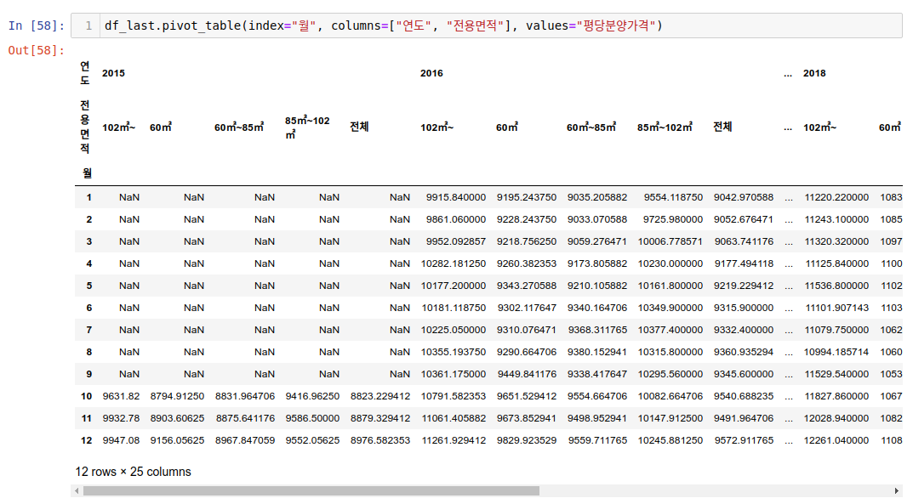Click the 연도 column level label
This screenshot has width=913, height=504.
(x=85, y=72)
